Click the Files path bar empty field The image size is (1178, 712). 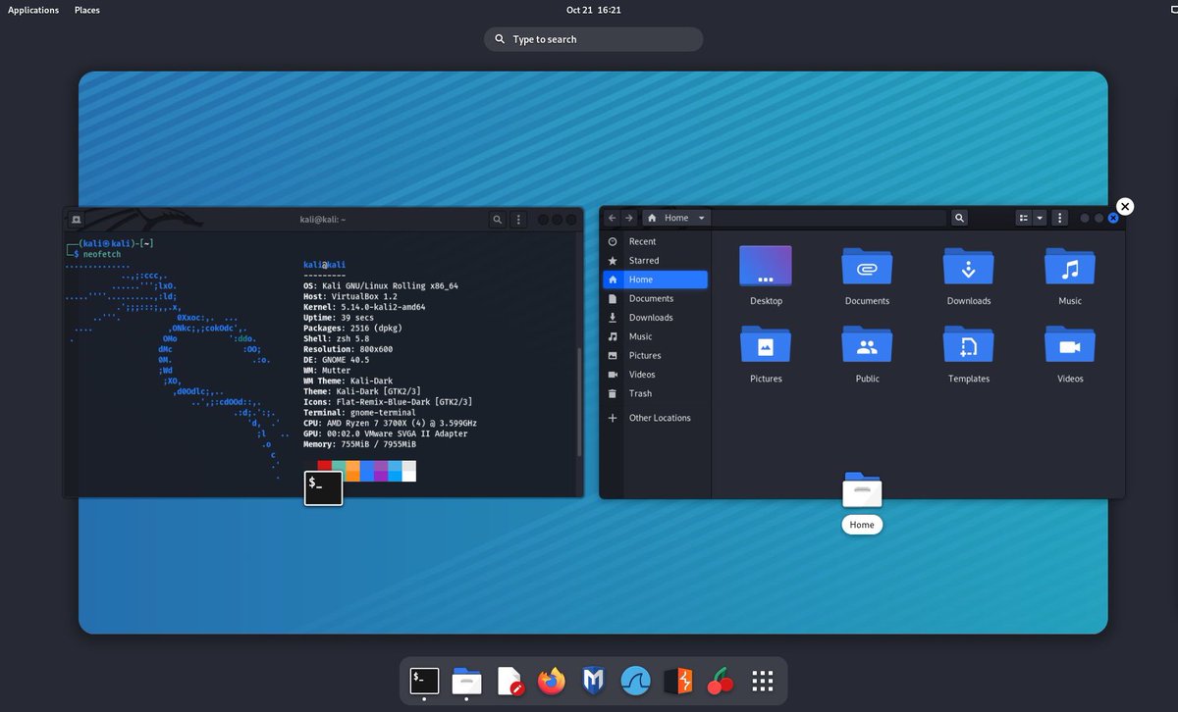pyautogui.click(x=829, y=218)
